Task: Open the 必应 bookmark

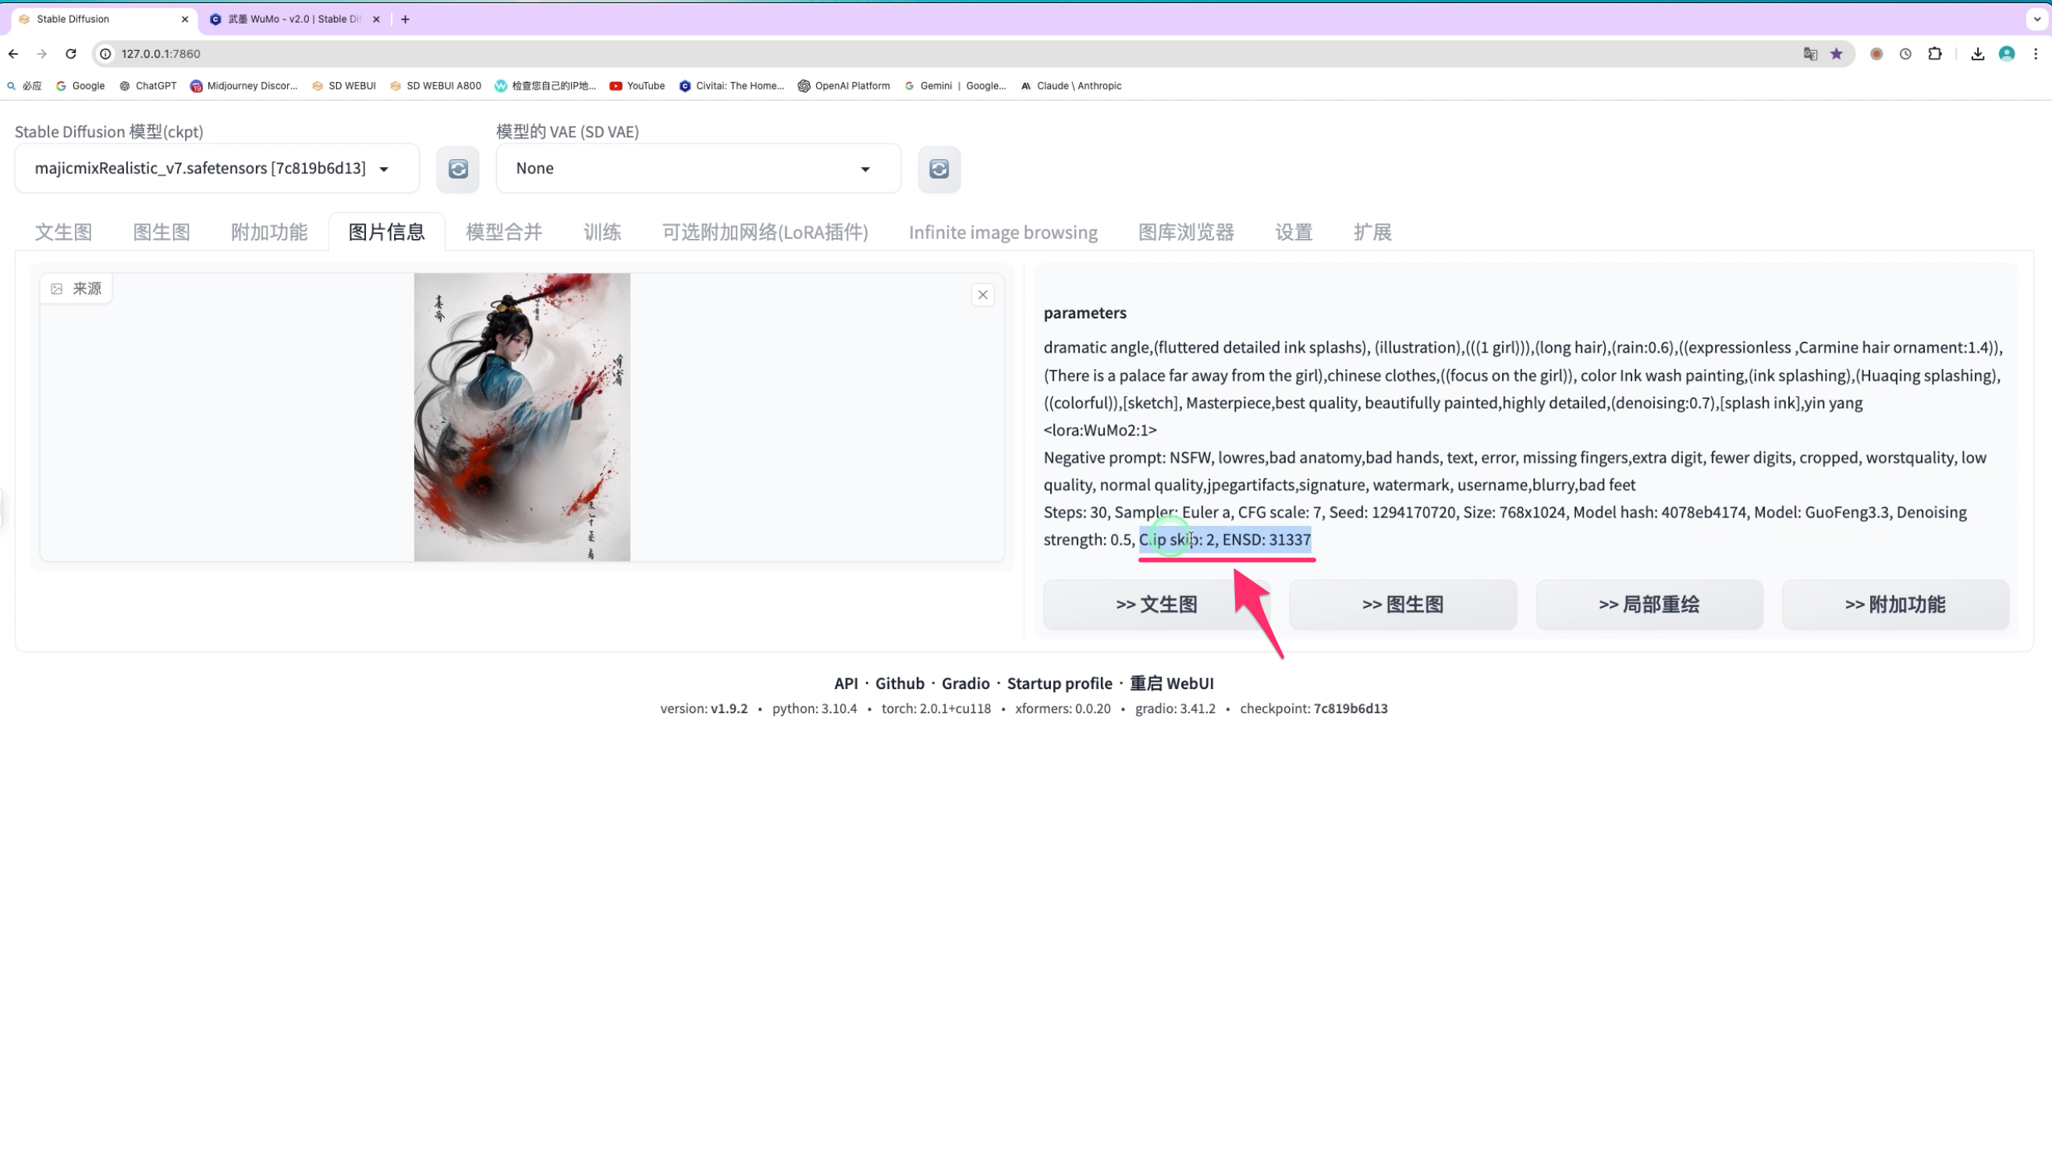Action: [x=24, y=86]
